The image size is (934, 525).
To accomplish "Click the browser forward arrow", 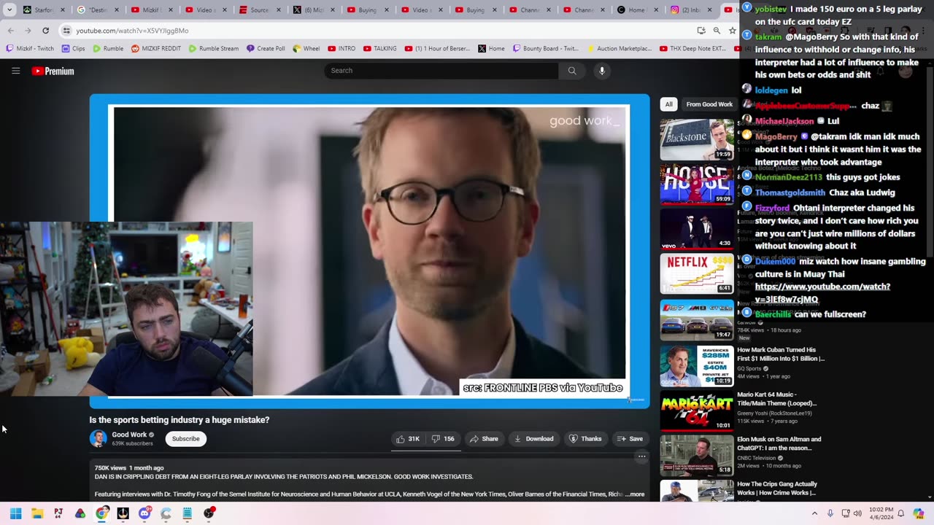I will (x=28, y=31).
